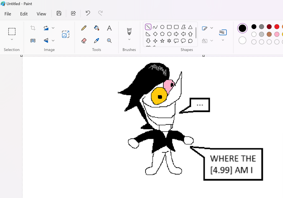Image resolution: width=283 pixels, height=198 pixels.
Task: Select the Brushes tool
Action: coord(129,31)
